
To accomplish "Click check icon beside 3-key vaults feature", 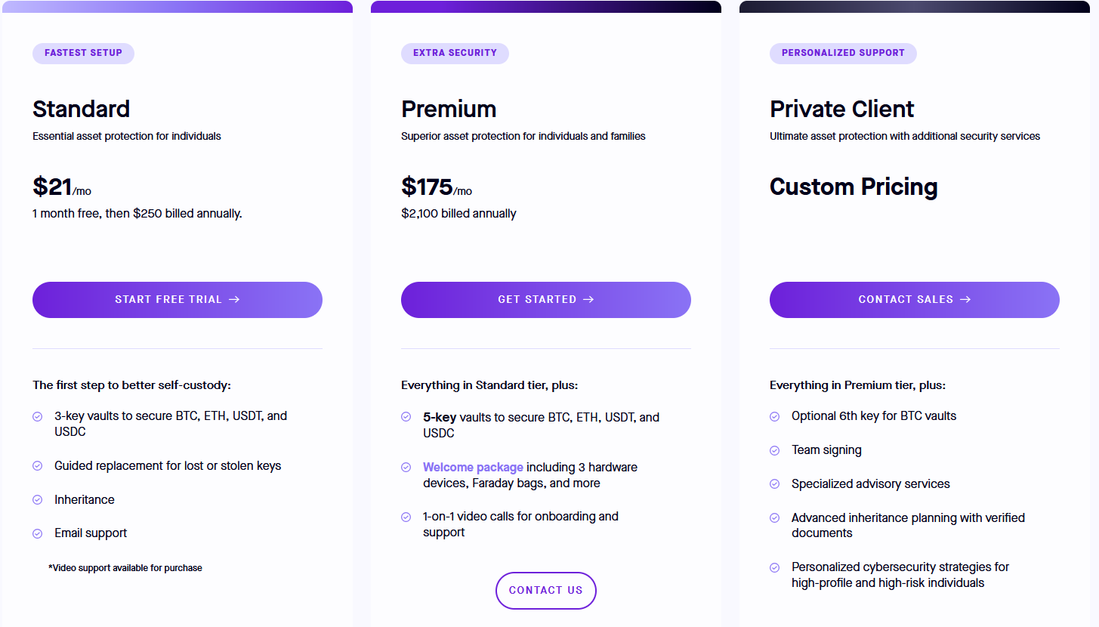I will tap(37, 416).
